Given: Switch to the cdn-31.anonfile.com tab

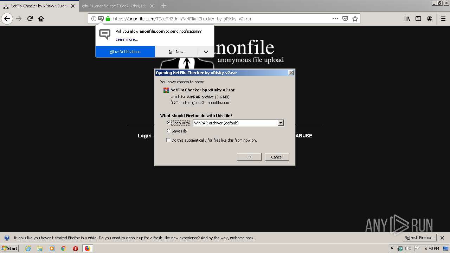Looking at the screenshot, I should [x=114, y=6].
